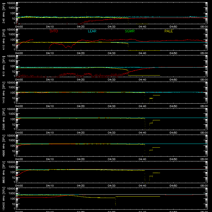Select the 245 MHz [SFU] axis title
Screen dimensions: 212x212
pyautogui.click(x=3, y=13)
